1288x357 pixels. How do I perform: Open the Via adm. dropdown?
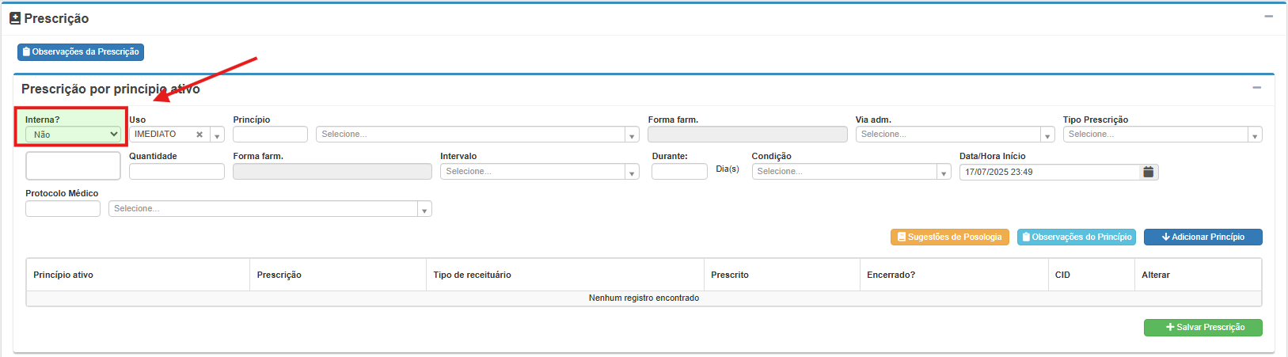(954, 135)
